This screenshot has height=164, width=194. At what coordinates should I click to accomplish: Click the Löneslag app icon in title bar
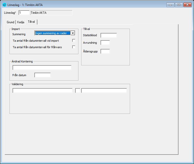(5, 5)
